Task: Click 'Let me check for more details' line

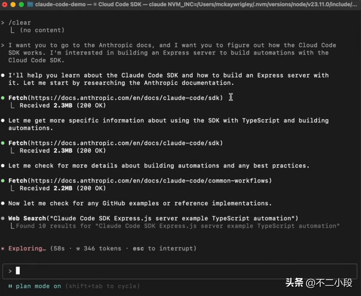Action: (159, 166)
